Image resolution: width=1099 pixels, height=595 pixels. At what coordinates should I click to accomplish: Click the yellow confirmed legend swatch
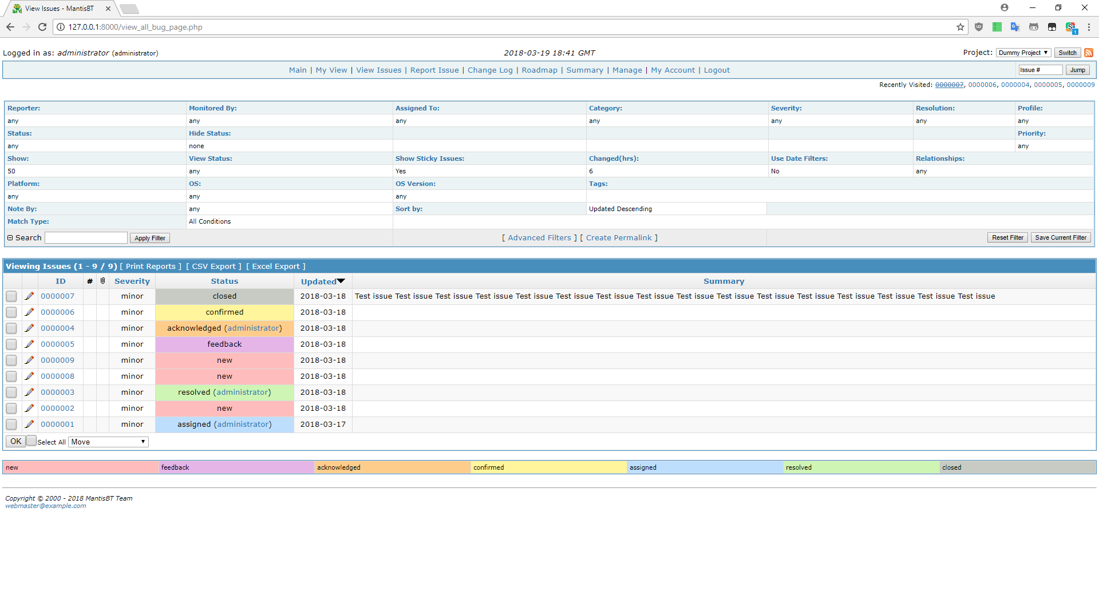tap(548, 467)
